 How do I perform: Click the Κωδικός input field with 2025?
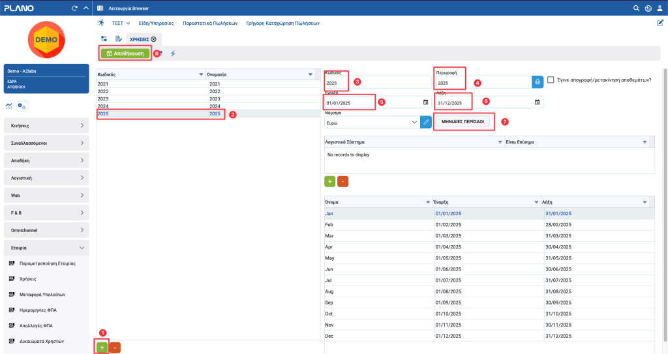(x=378, y=83)
